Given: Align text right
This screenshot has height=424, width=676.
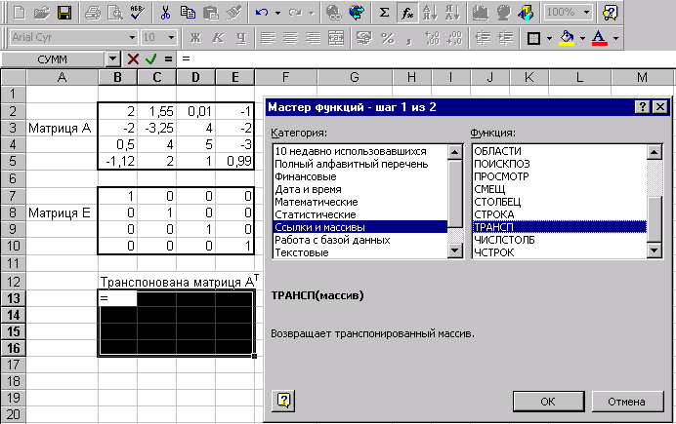Looking at the screenshot, I should 313,38.
